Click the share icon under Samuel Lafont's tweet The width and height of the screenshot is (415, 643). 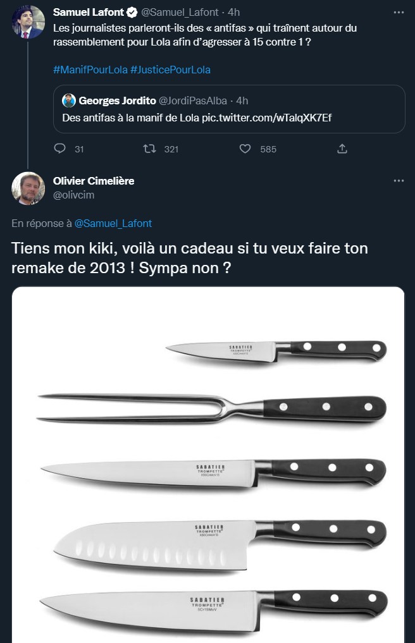pyautogui.click(x=342, y=149)
